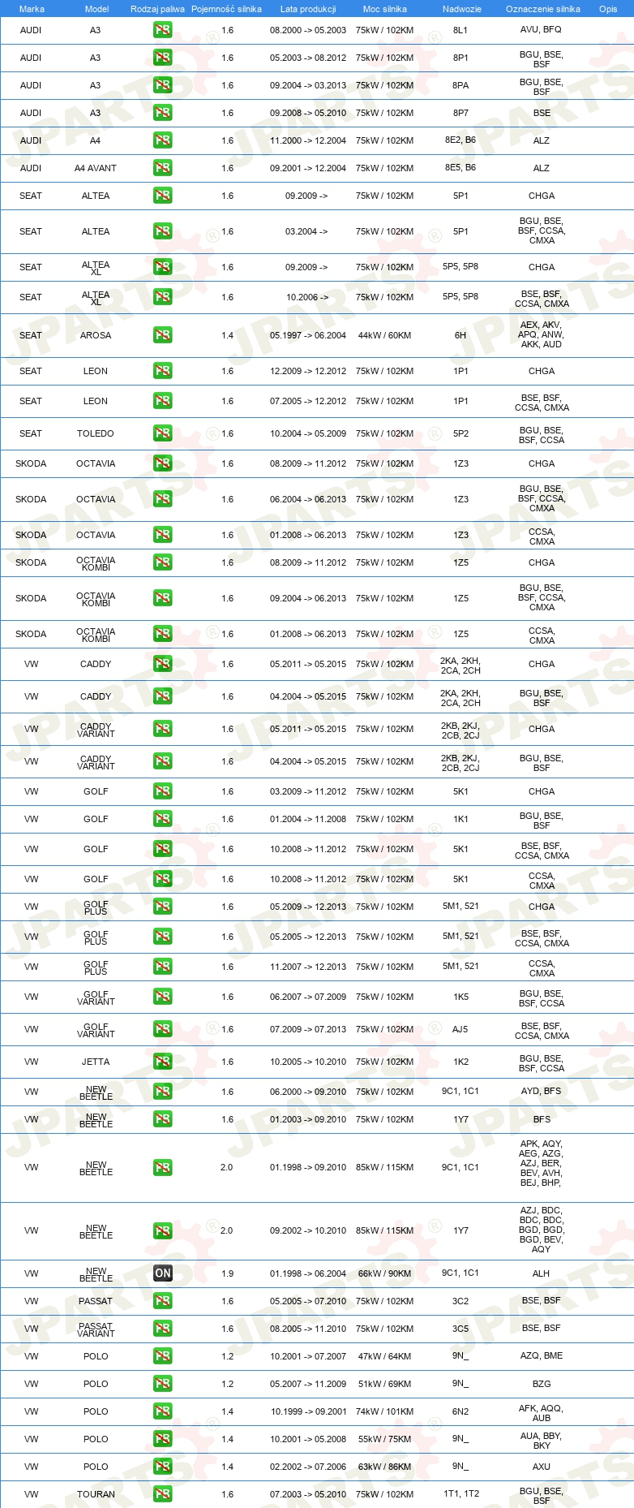Select the fuel icon in the AUDI A3 8L1 row
This screenshot has width=634, height=1508.
click(x=162, y=30)
